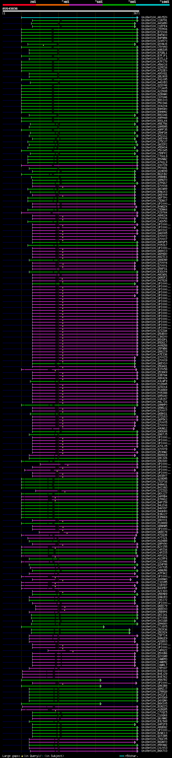Screen dimensions: 172x758
Task: Select hit label UniRef100_C5YMX6
Action: pos(154,29)
